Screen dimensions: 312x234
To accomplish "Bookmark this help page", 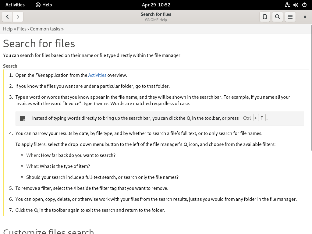I will coord(265,17).
